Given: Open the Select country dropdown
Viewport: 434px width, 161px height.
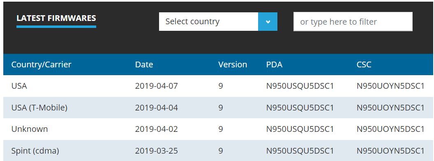Looking at the screenshot, I should coord(218,22).
